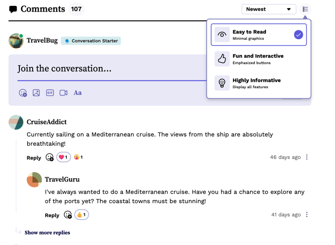Toggle thumbs up reaction on TravelGuru's reply
The image size is (335, 245).
(x=82, y=215)
